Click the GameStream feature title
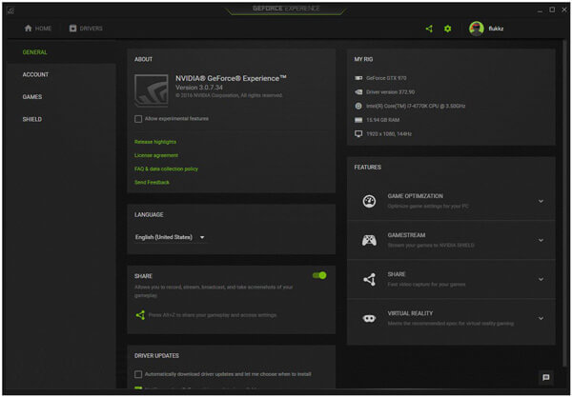Image resolution: width=572 pixels, height=397 pixels. click(x=406, y=235)
